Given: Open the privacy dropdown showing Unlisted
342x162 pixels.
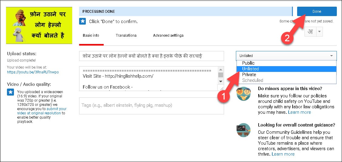Looking at the screenshot, I should (286, 56).
